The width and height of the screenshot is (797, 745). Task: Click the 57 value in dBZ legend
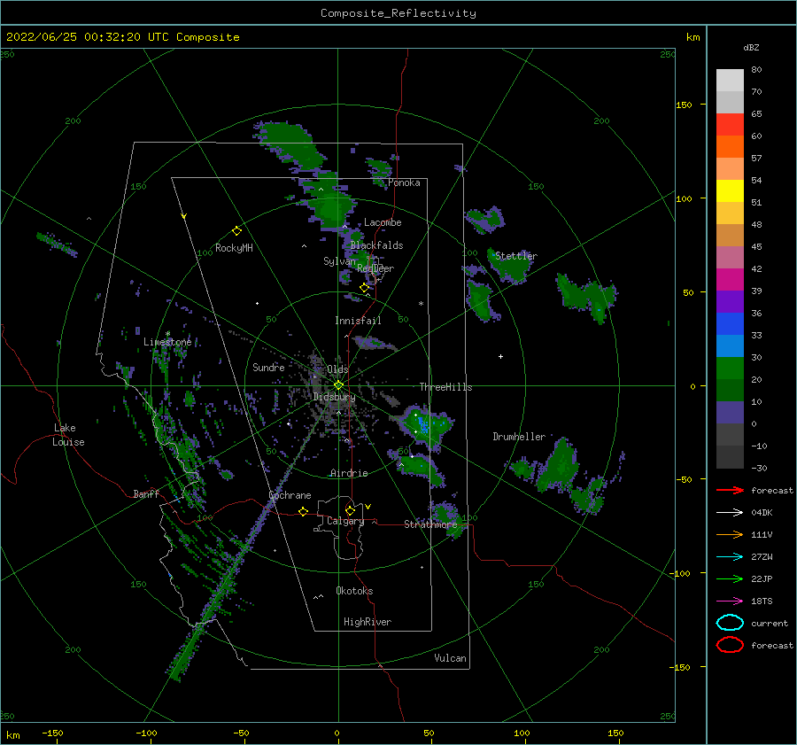(x=756, y=159)
